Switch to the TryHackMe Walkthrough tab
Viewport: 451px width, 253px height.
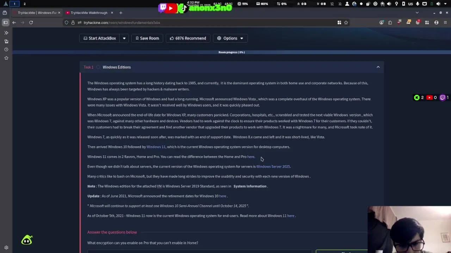click(x=89, y=13)
